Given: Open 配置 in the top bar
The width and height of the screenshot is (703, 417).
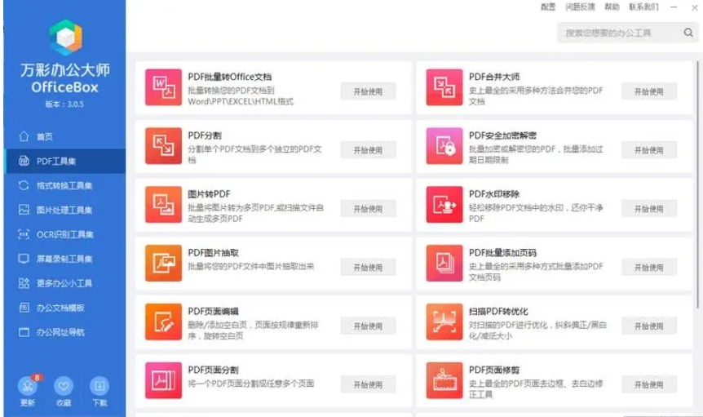Looking at the screenshot, I should click(548, 7).
